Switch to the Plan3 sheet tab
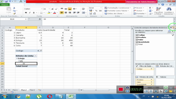 click(32, 90)
